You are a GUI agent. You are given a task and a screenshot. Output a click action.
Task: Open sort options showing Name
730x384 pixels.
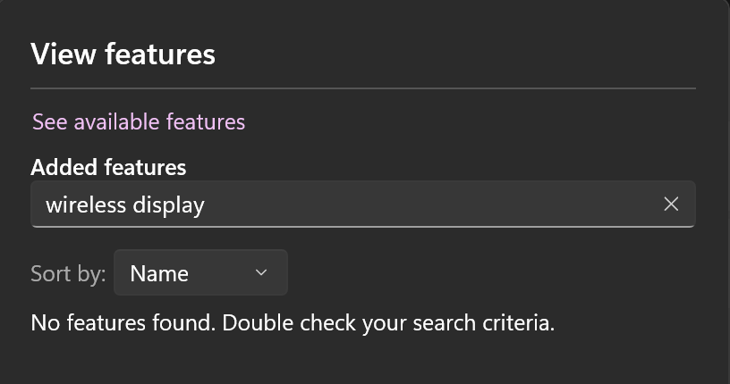pyautogui.click(x=200, y=273)
